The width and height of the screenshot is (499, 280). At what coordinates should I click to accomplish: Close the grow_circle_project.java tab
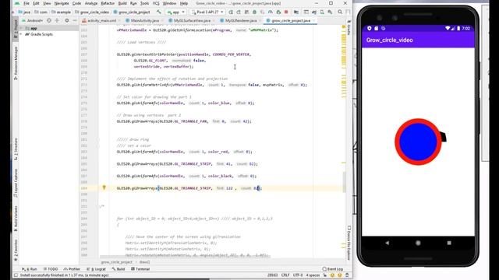[x=313, y=20]
